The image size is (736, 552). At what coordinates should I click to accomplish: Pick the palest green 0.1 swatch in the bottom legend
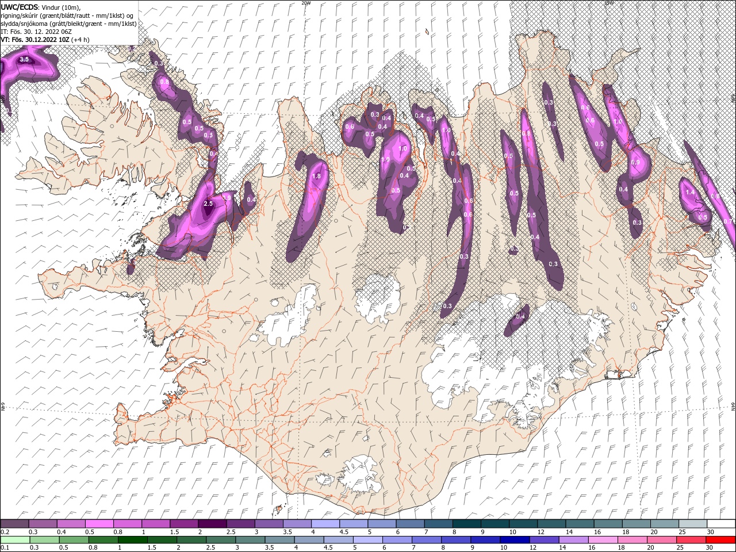[x=15, y=539]
